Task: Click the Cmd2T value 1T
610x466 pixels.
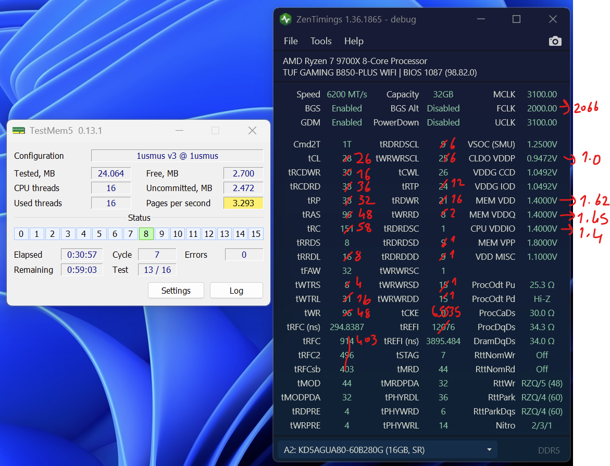Action: point(346,144)
